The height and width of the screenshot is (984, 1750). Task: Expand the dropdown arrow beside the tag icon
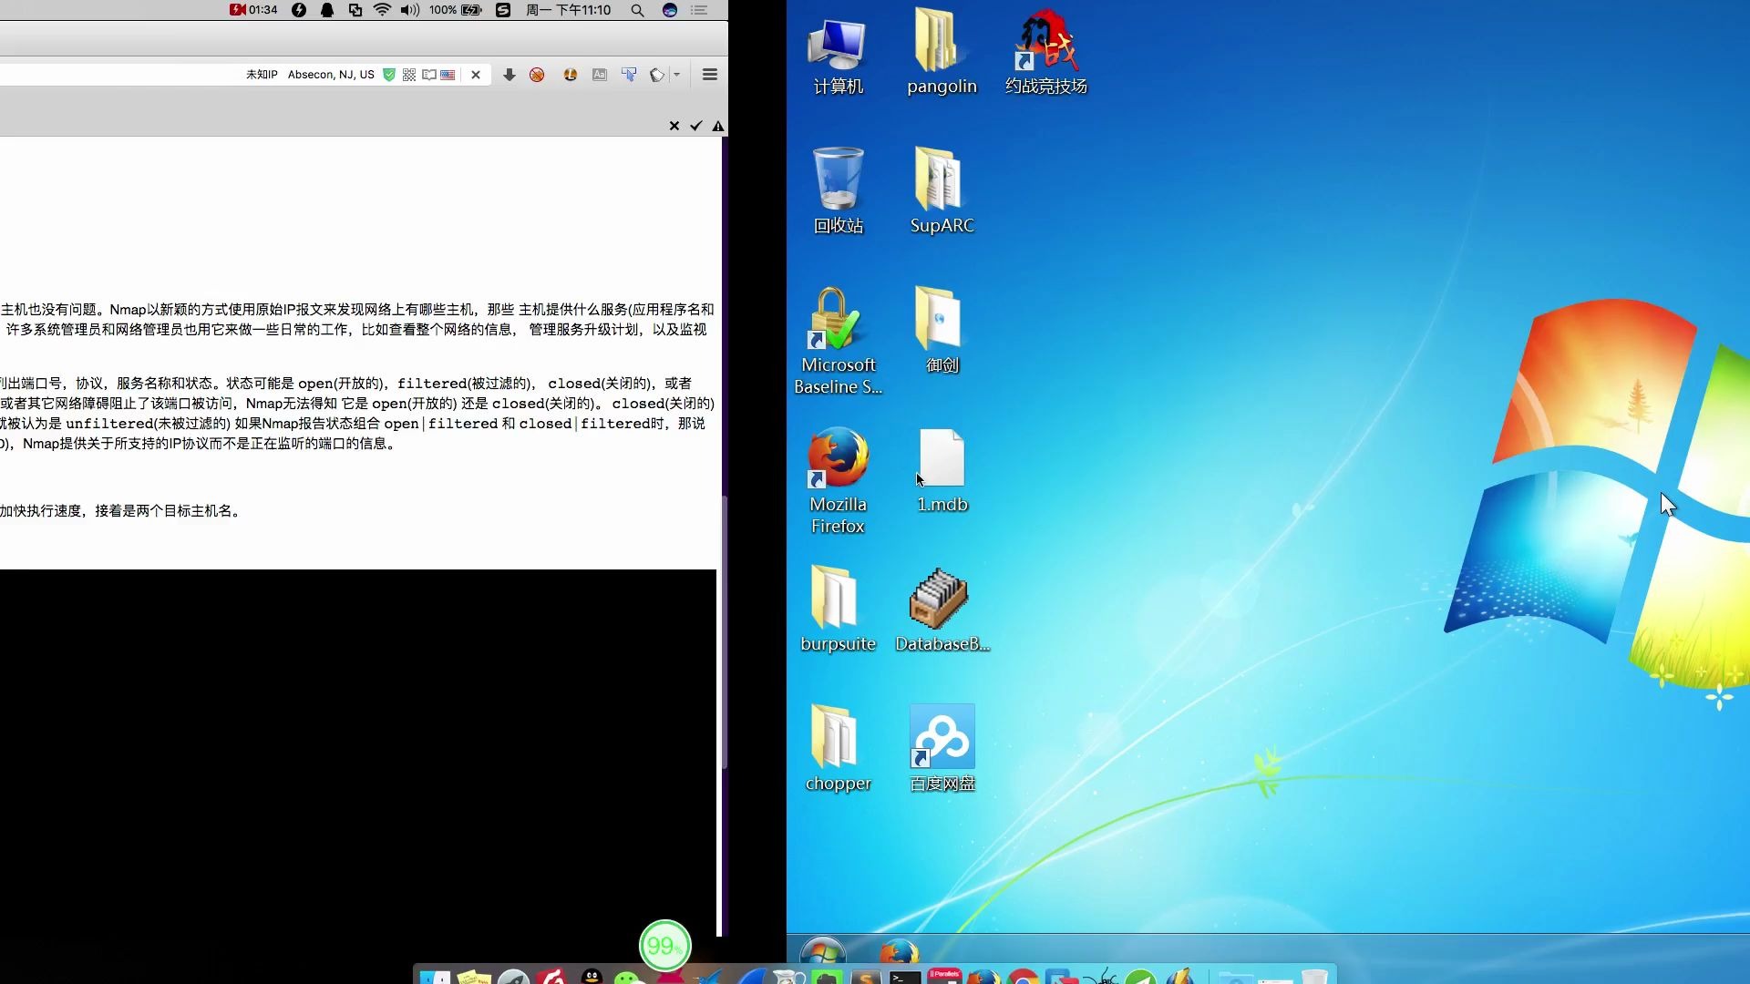click(x=676, y=75)
